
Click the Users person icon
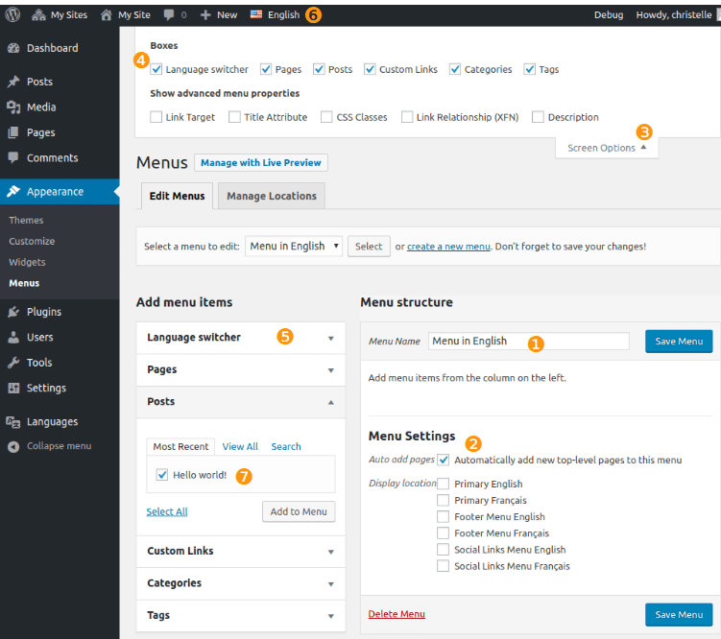pyautogui.click(x=13, y=337)
